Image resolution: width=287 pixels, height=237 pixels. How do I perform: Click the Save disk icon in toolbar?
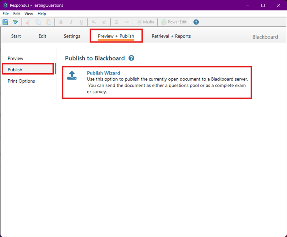point(5,22)
